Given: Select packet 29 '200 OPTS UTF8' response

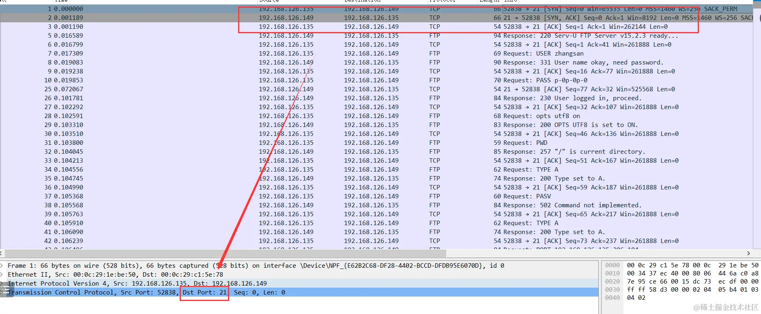Looking at the screenshot, I should click(377, 125).
